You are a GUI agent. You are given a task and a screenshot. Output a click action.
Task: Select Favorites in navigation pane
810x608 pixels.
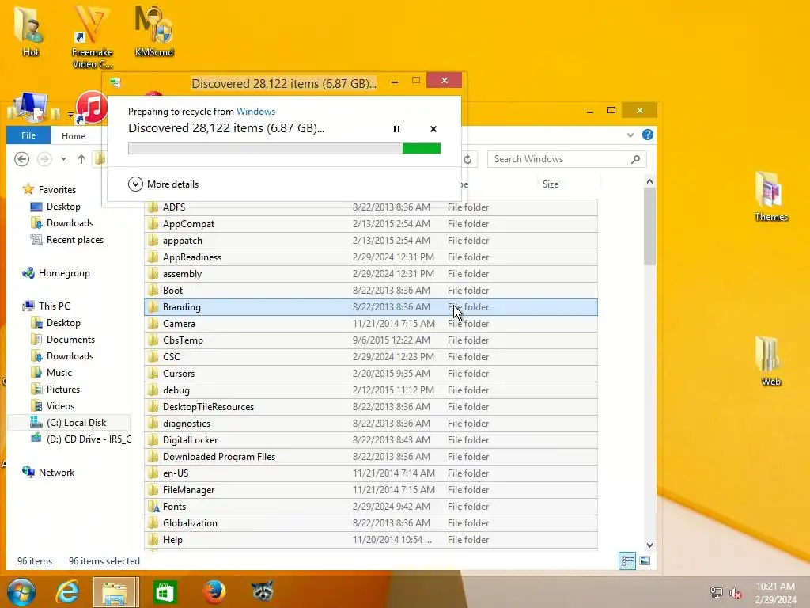click(x=57, y=190)
